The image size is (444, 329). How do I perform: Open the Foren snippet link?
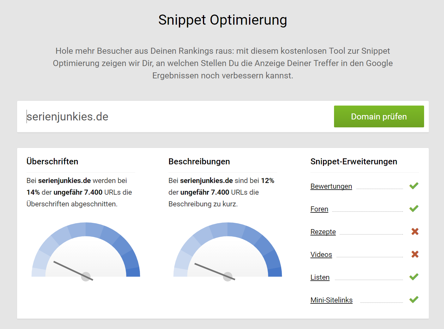click(x=319, y=209)
